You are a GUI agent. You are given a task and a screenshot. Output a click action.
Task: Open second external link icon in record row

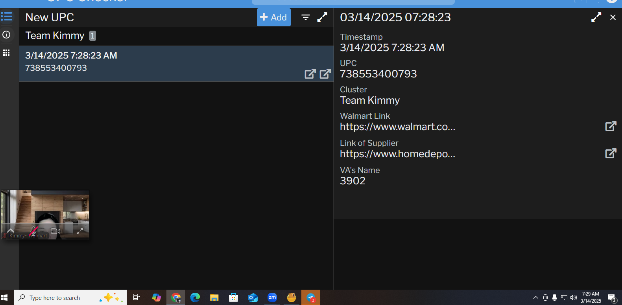pos(325,74)
